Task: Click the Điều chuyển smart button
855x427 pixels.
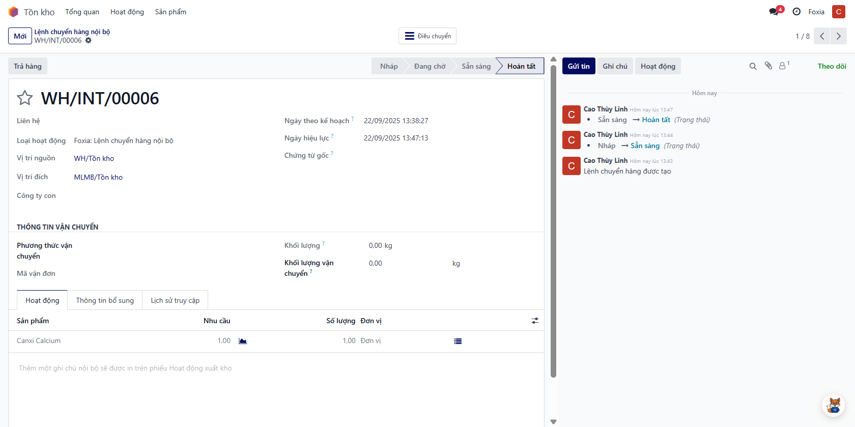Action: [x=427, y=36]
